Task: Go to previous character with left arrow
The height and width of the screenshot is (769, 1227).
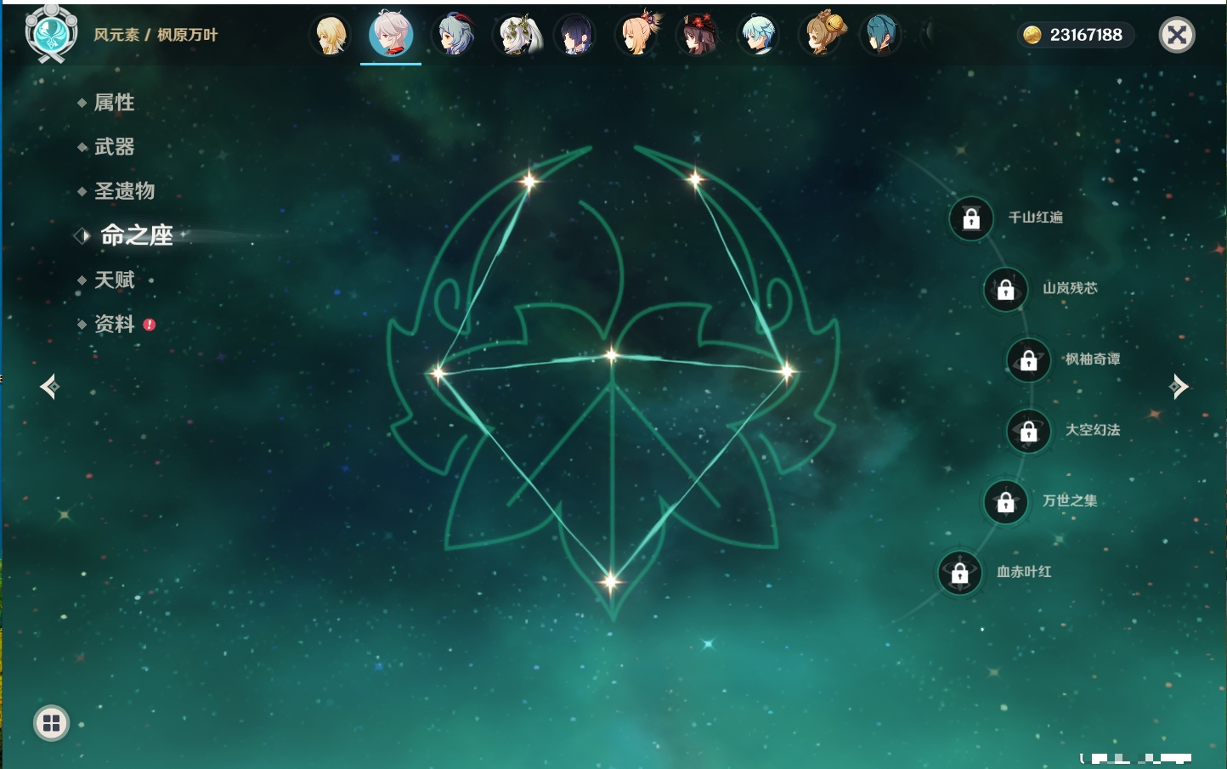Action: (49, 387)
